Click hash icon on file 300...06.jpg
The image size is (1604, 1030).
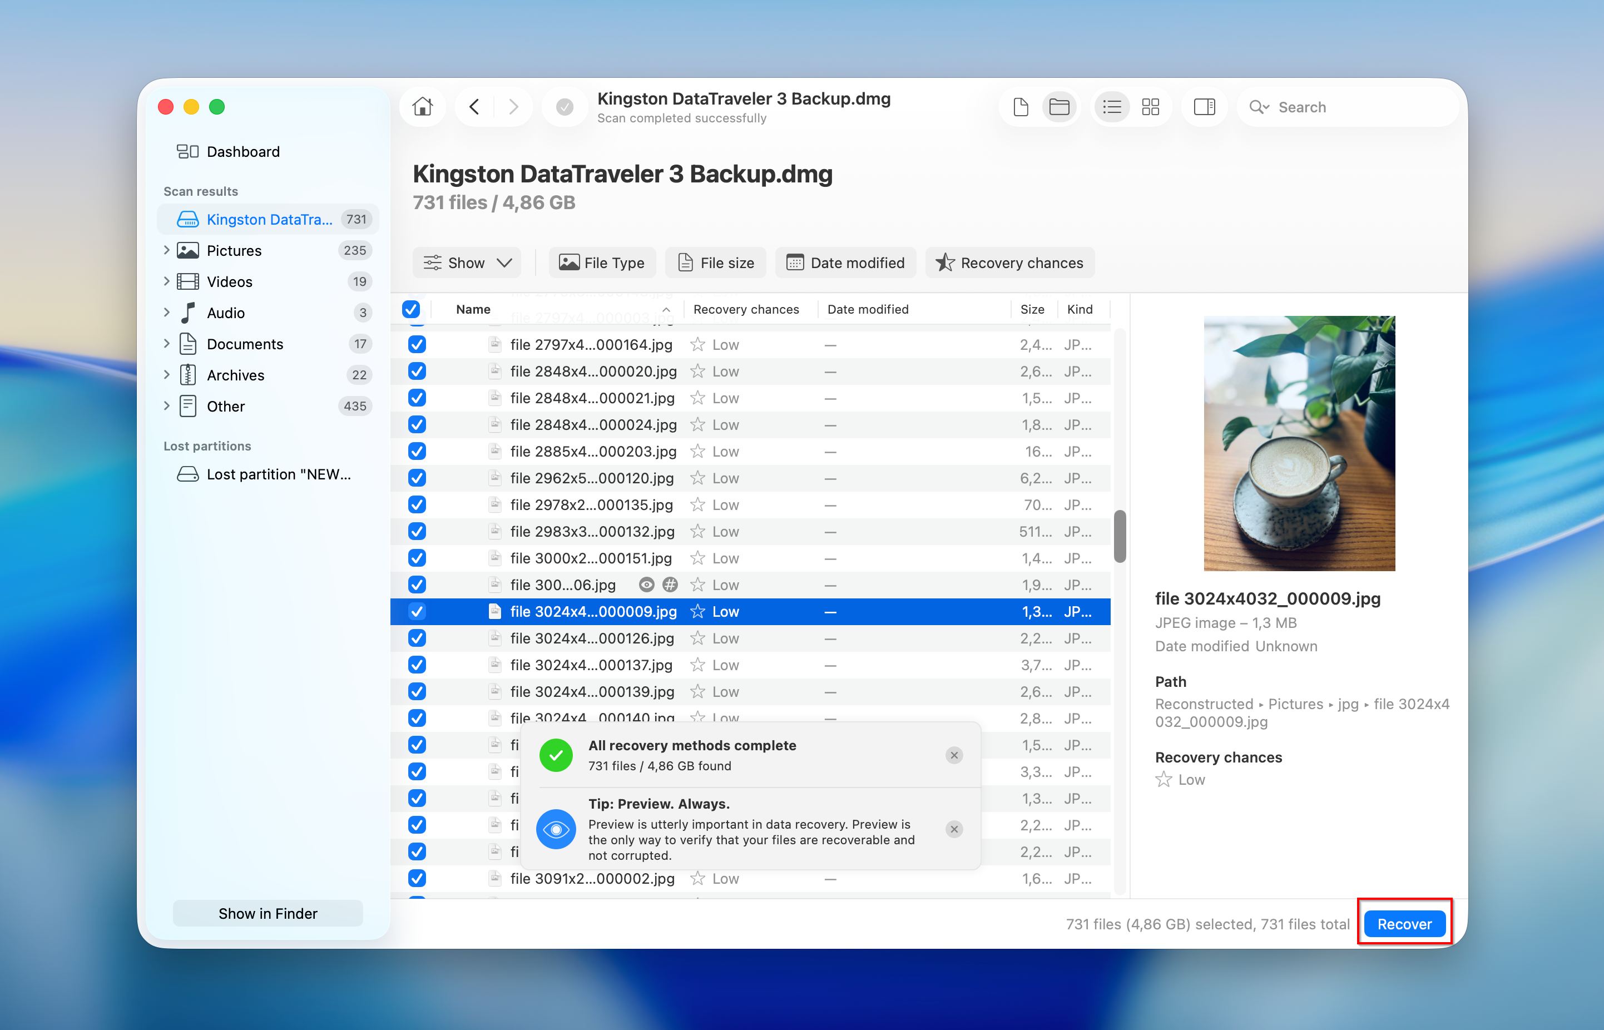[670, 585]
